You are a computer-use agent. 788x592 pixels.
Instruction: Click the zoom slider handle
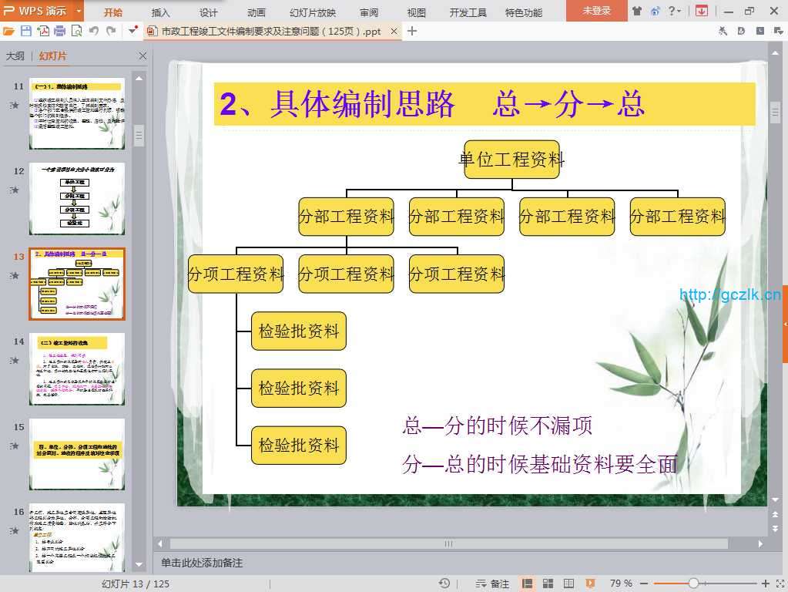[693, 584]
